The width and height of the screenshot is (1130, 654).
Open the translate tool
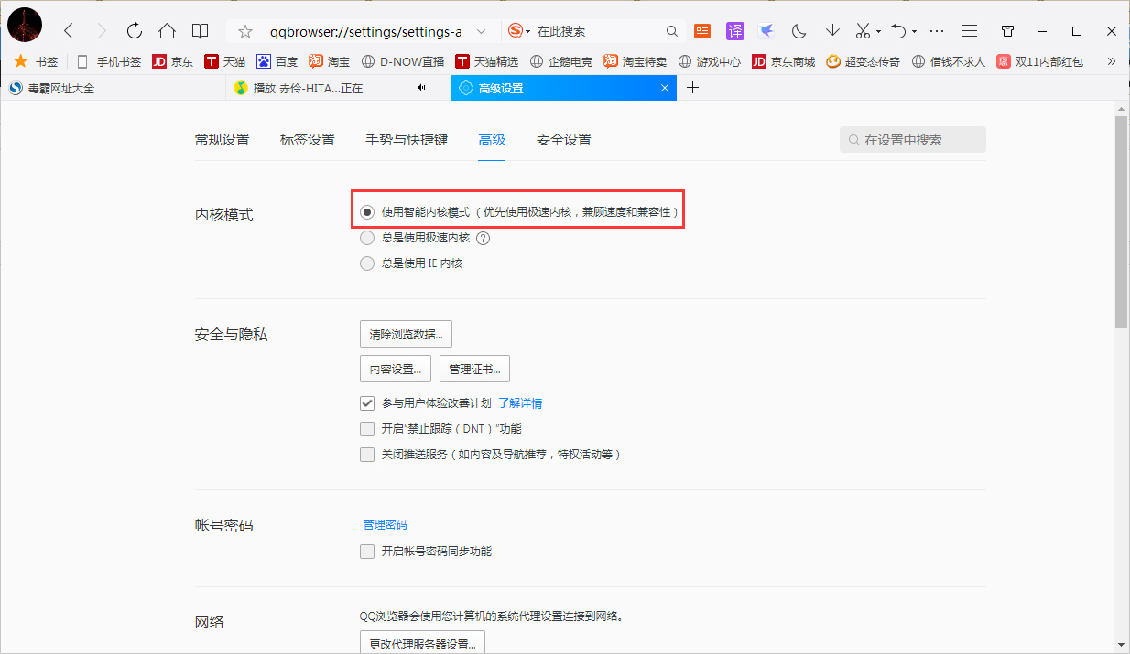[x=735, y=30]
